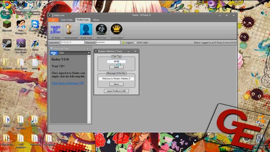
Task: Click the green Logout icon
Action: (123, 42)
